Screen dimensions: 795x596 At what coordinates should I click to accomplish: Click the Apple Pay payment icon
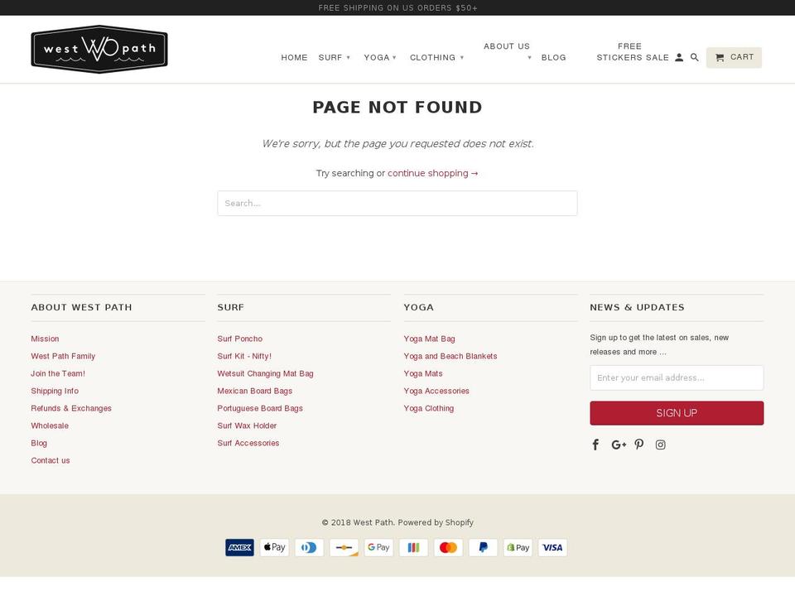274,547
